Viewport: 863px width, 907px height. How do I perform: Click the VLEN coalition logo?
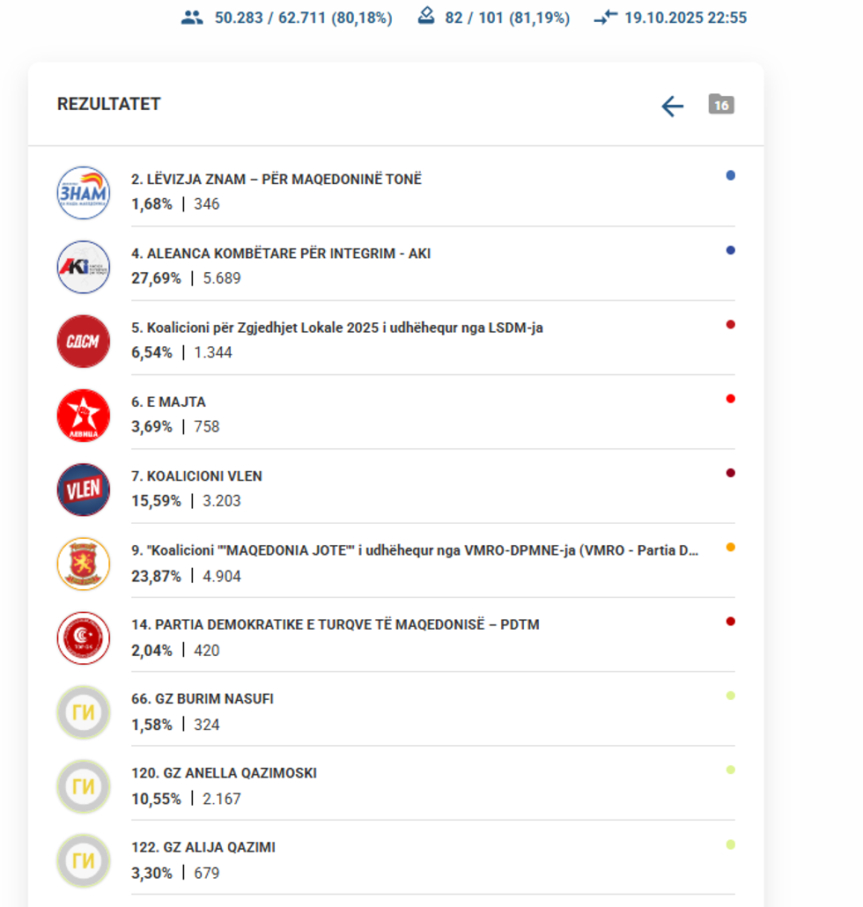coord(84,490)
